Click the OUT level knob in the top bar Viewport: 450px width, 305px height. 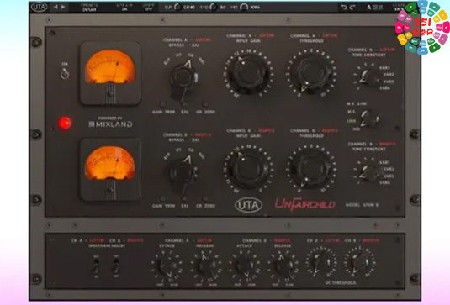pos(177,7)
